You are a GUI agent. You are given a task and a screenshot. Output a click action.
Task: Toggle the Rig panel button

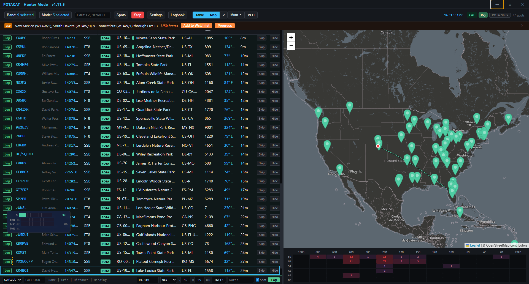pos(483,15)
